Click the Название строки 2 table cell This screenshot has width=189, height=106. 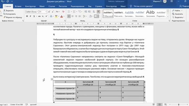pyautogui.click(x=65, y=94)
